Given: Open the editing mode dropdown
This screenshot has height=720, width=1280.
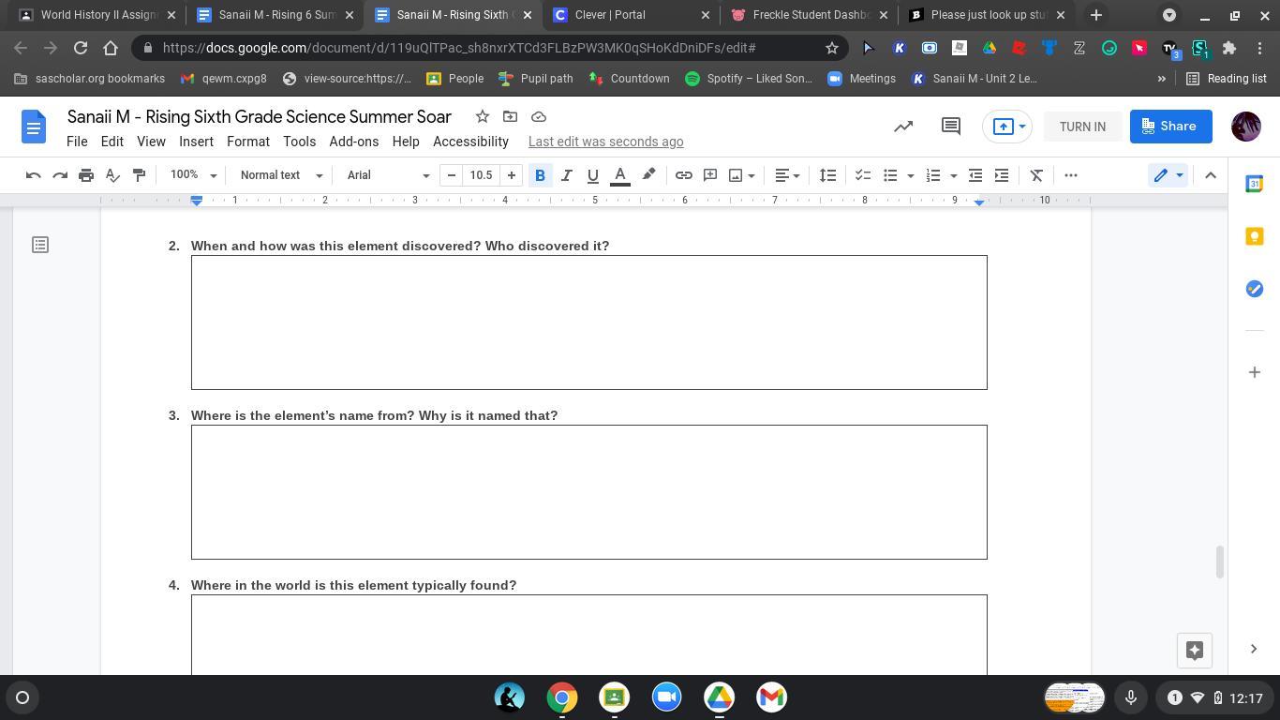Looking at the screenshot, I should coord(1168,175).
